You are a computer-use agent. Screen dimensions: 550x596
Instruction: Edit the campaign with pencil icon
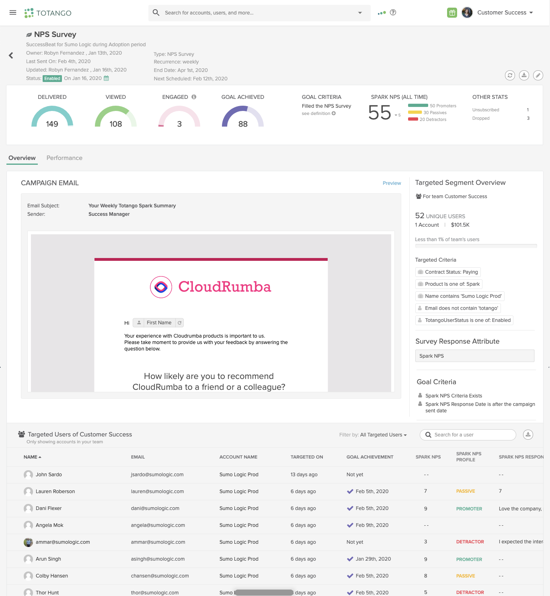pyautogui.click(x=538, y=75)
